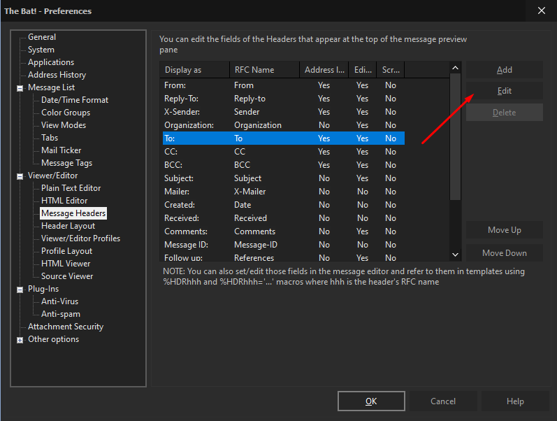Sort by RFC Name column header
This screenshot has width=557, height=421.
click(265, 70)
